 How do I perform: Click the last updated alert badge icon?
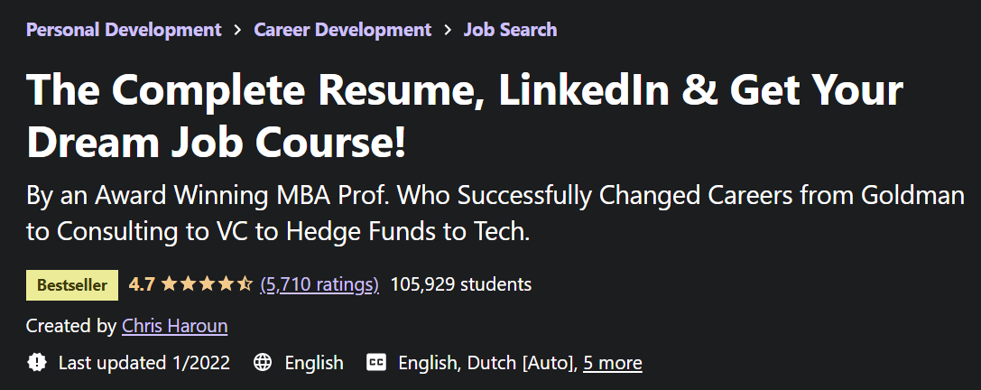point(37,362)
